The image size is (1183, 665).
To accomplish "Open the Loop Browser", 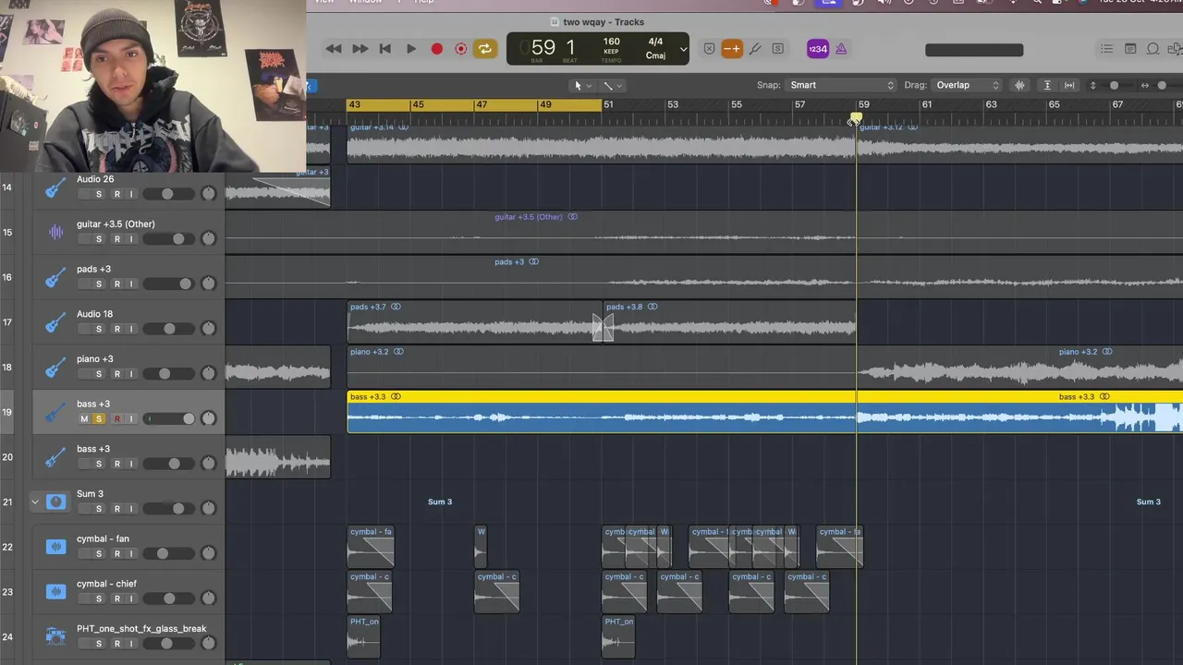I will [x=1153, y=49].
